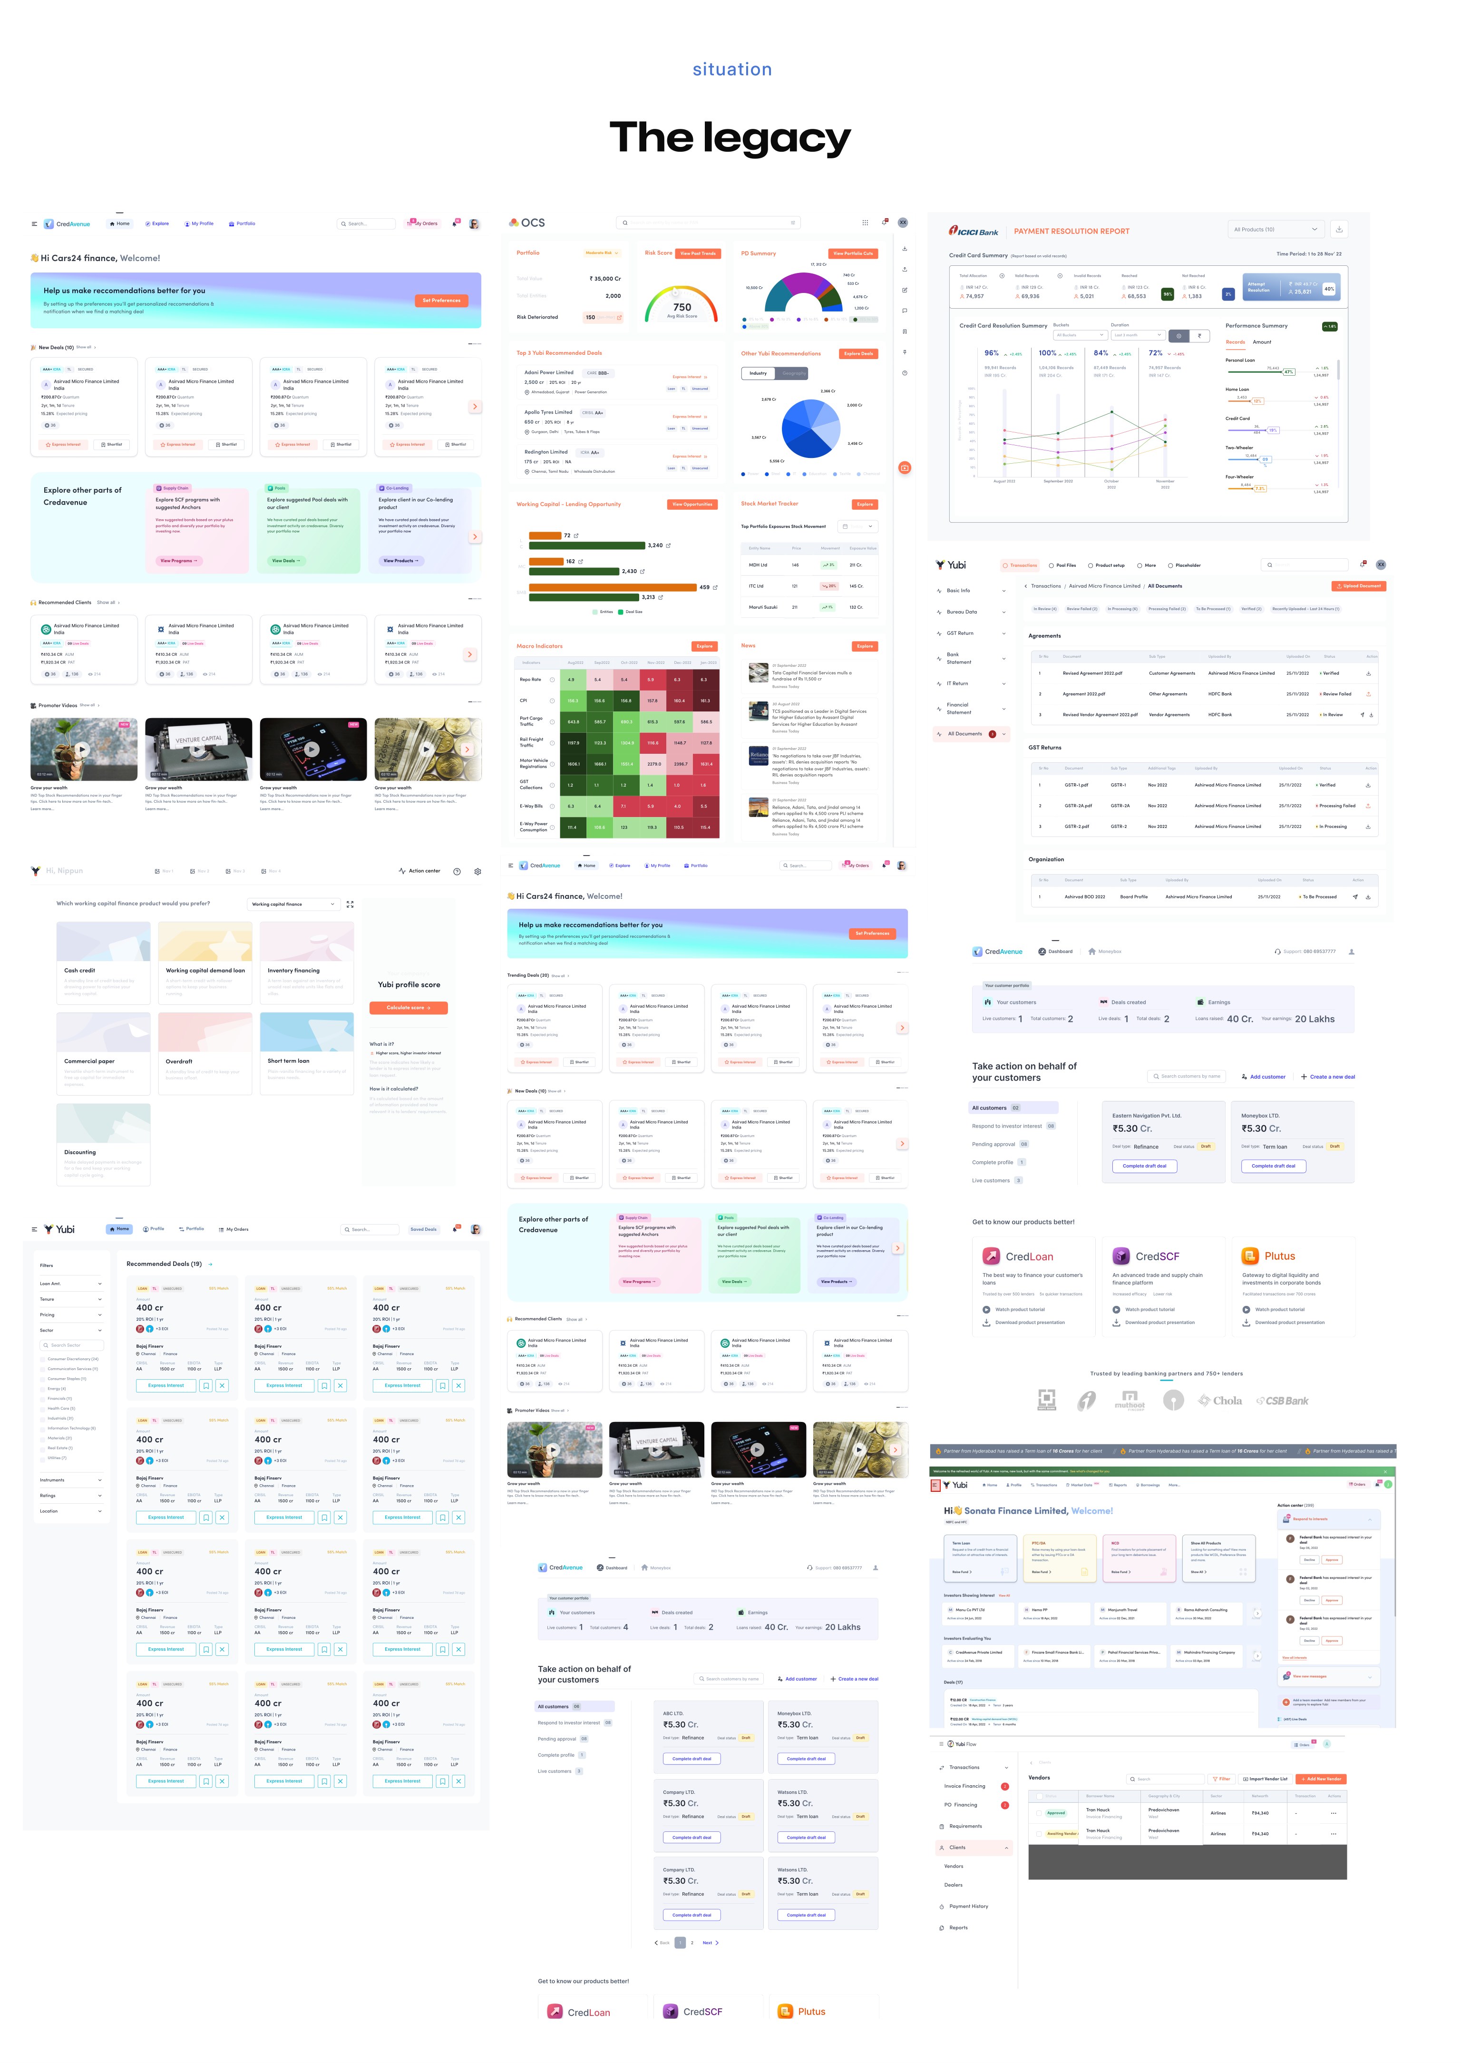Click the View Portfolio Cuts button
Viewport: 1461px width, 2063px height.
(853, 253)
